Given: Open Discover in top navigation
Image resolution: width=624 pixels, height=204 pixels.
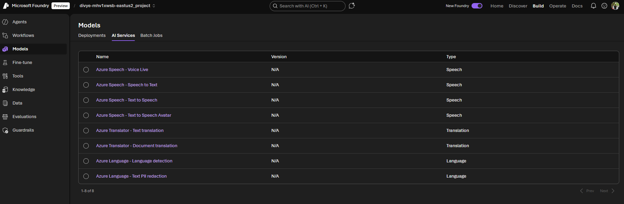Looking at the screenshot, I should click(518, 6).
